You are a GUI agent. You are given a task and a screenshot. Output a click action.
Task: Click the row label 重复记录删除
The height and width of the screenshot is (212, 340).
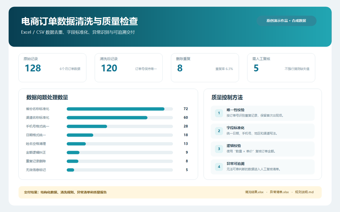coord(36,161)
